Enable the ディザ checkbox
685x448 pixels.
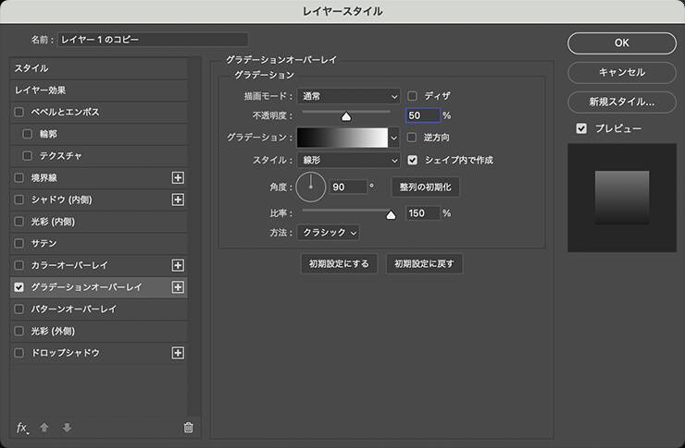point(413,95)
